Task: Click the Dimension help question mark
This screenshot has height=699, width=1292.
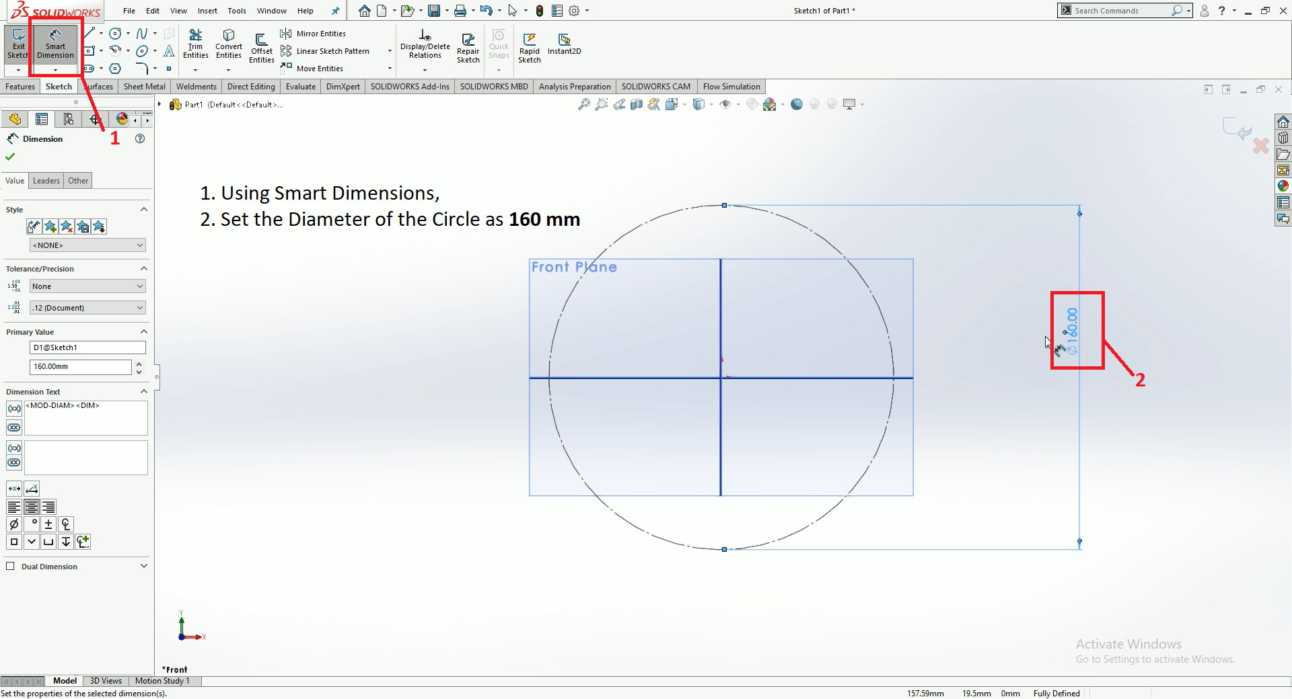Action: [140, 138]
